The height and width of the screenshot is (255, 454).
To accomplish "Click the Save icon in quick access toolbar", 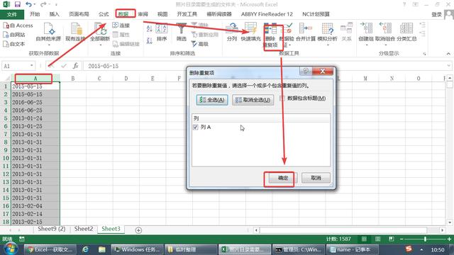I will 17,4.
